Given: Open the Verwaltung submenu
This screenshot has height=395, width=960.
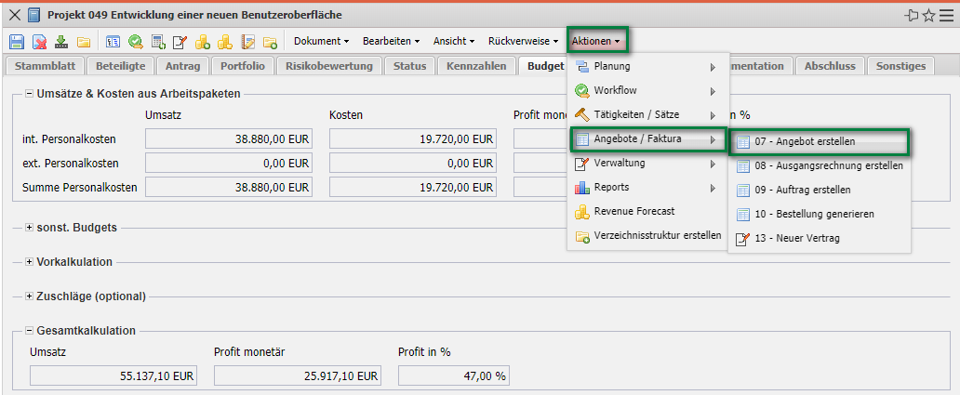Looking at the screenshot, I should point(647,164).
